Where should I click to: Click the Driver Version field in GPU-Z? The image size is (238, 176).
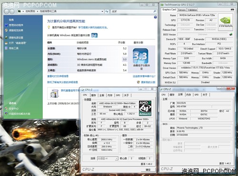(x=206, y=68)
